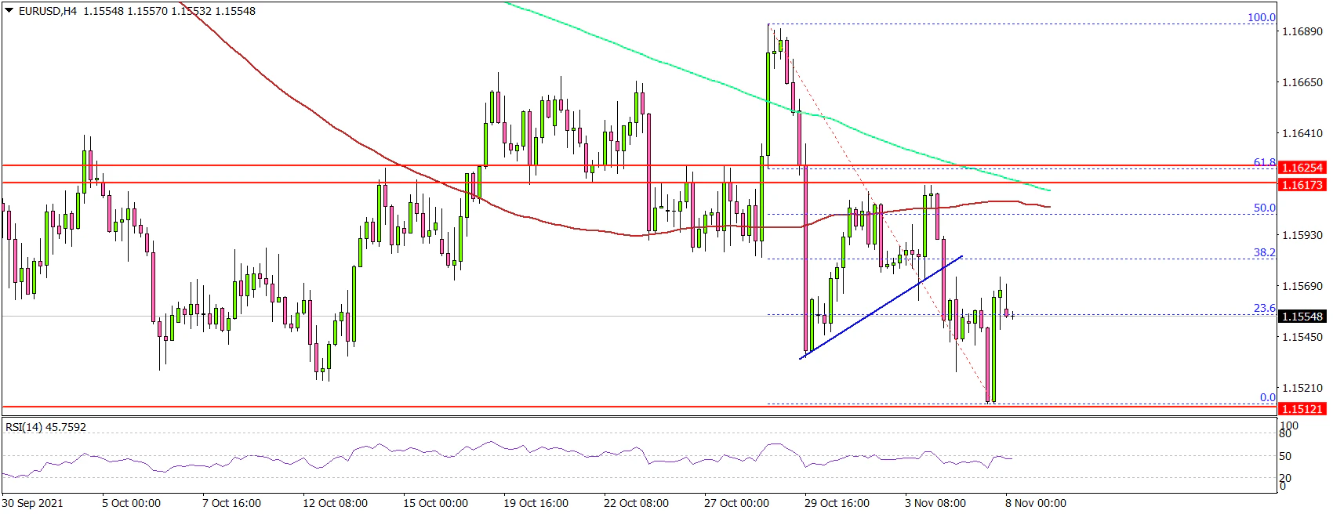
Task: Select the 15 Oct 00:00 time axis label
Action: pyautogui.click(x=435, y=503)
